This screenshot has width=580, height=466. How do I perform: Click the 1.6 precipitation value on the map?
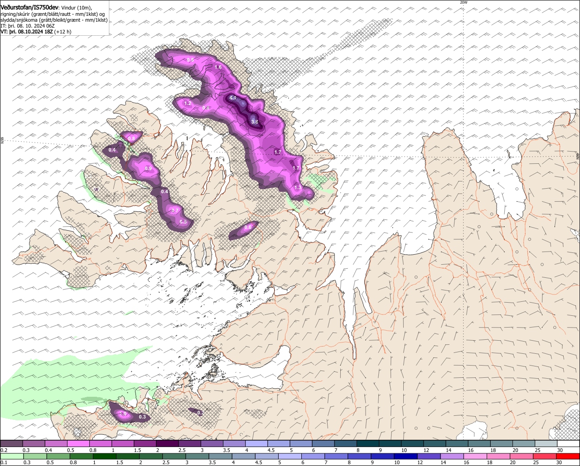tap(218, 67)
